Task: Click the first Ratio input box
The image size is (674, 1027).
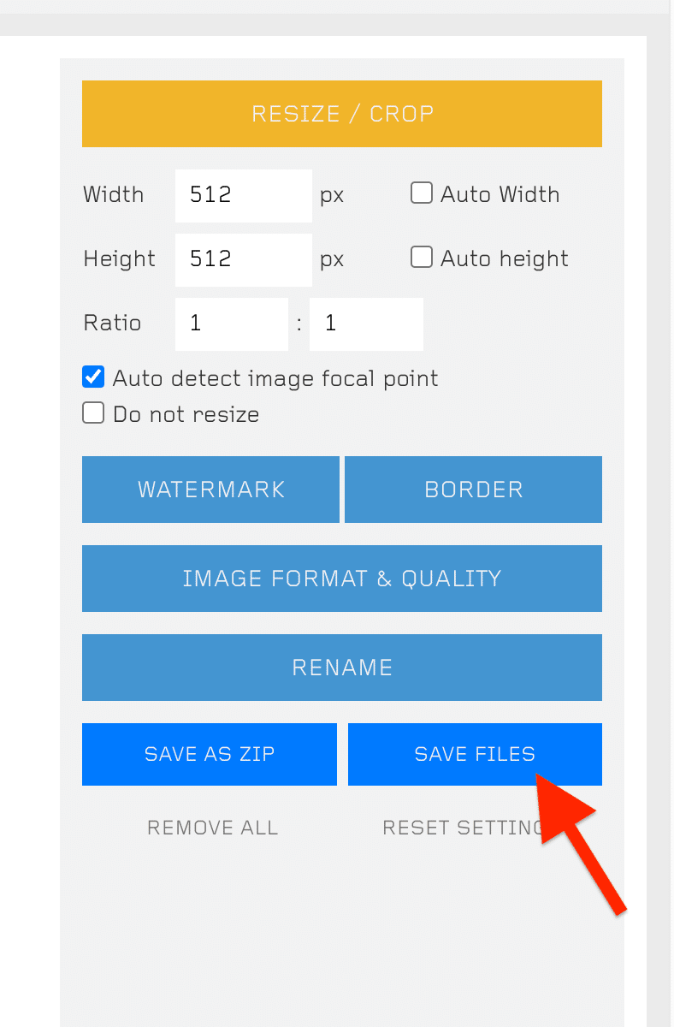Action: tap(231, 324)
